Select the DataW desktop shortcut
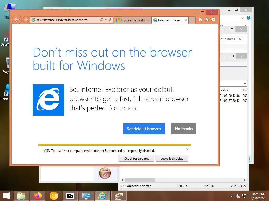 point(5,38)
